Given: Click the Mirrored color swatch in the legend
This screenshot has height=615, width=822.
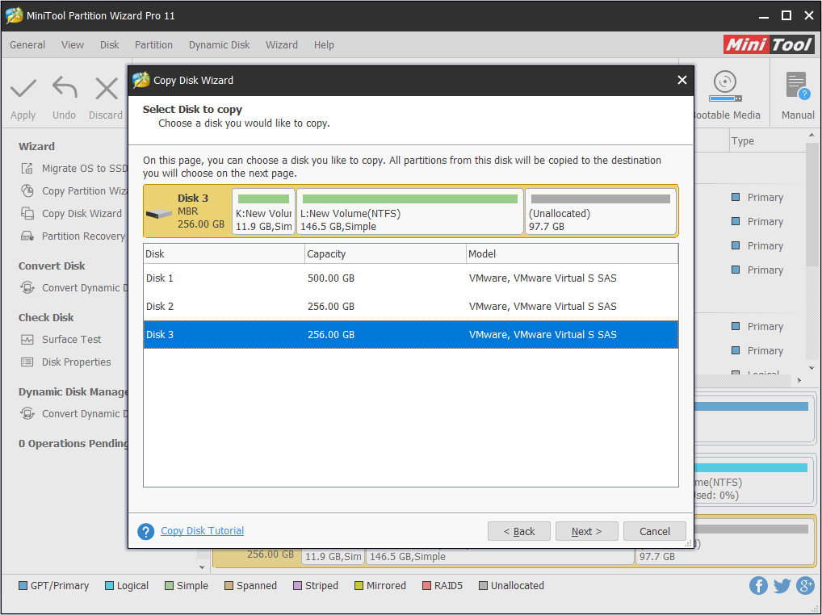Looking at the screenshot, I should pyautogui.click(x=360, y=585).
